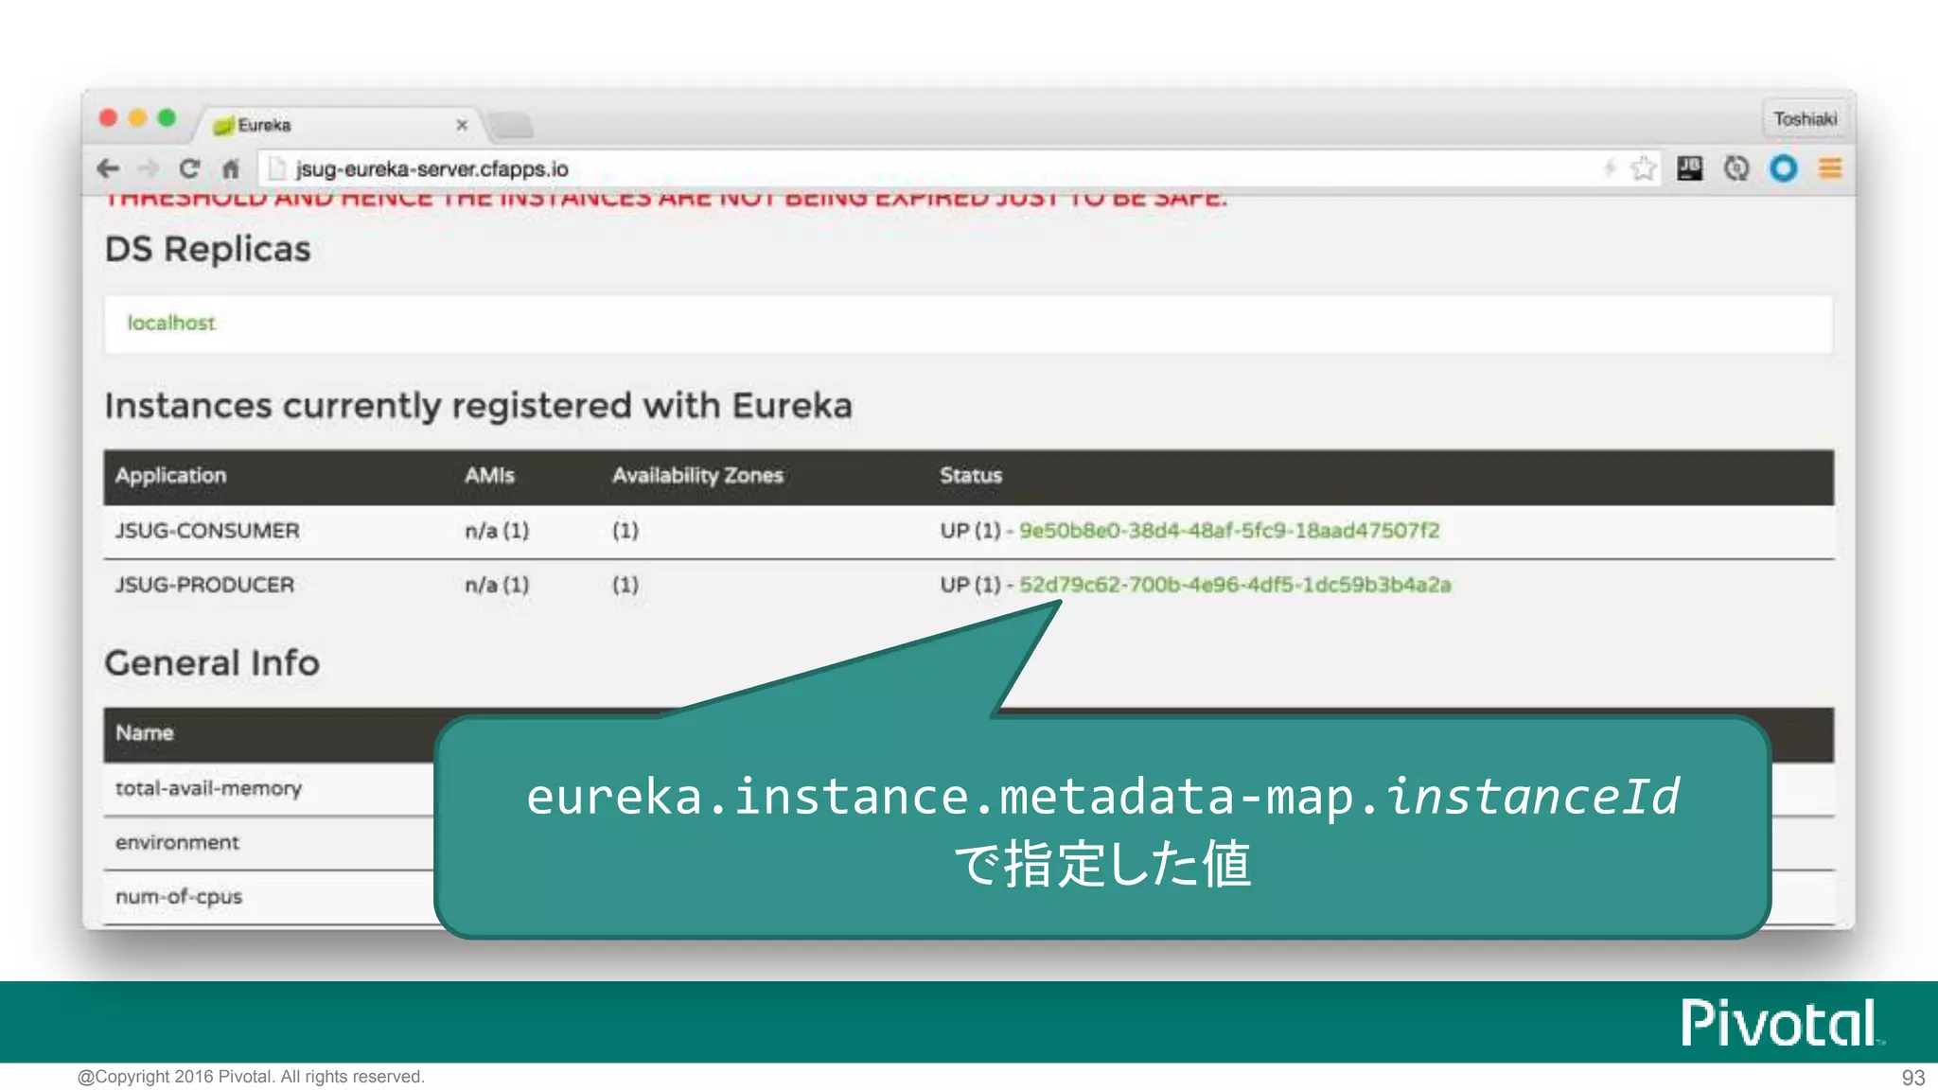This screenshot has height=1090, width=1938.
Task: Click the browser back arrow
Action: click(108, 168)
